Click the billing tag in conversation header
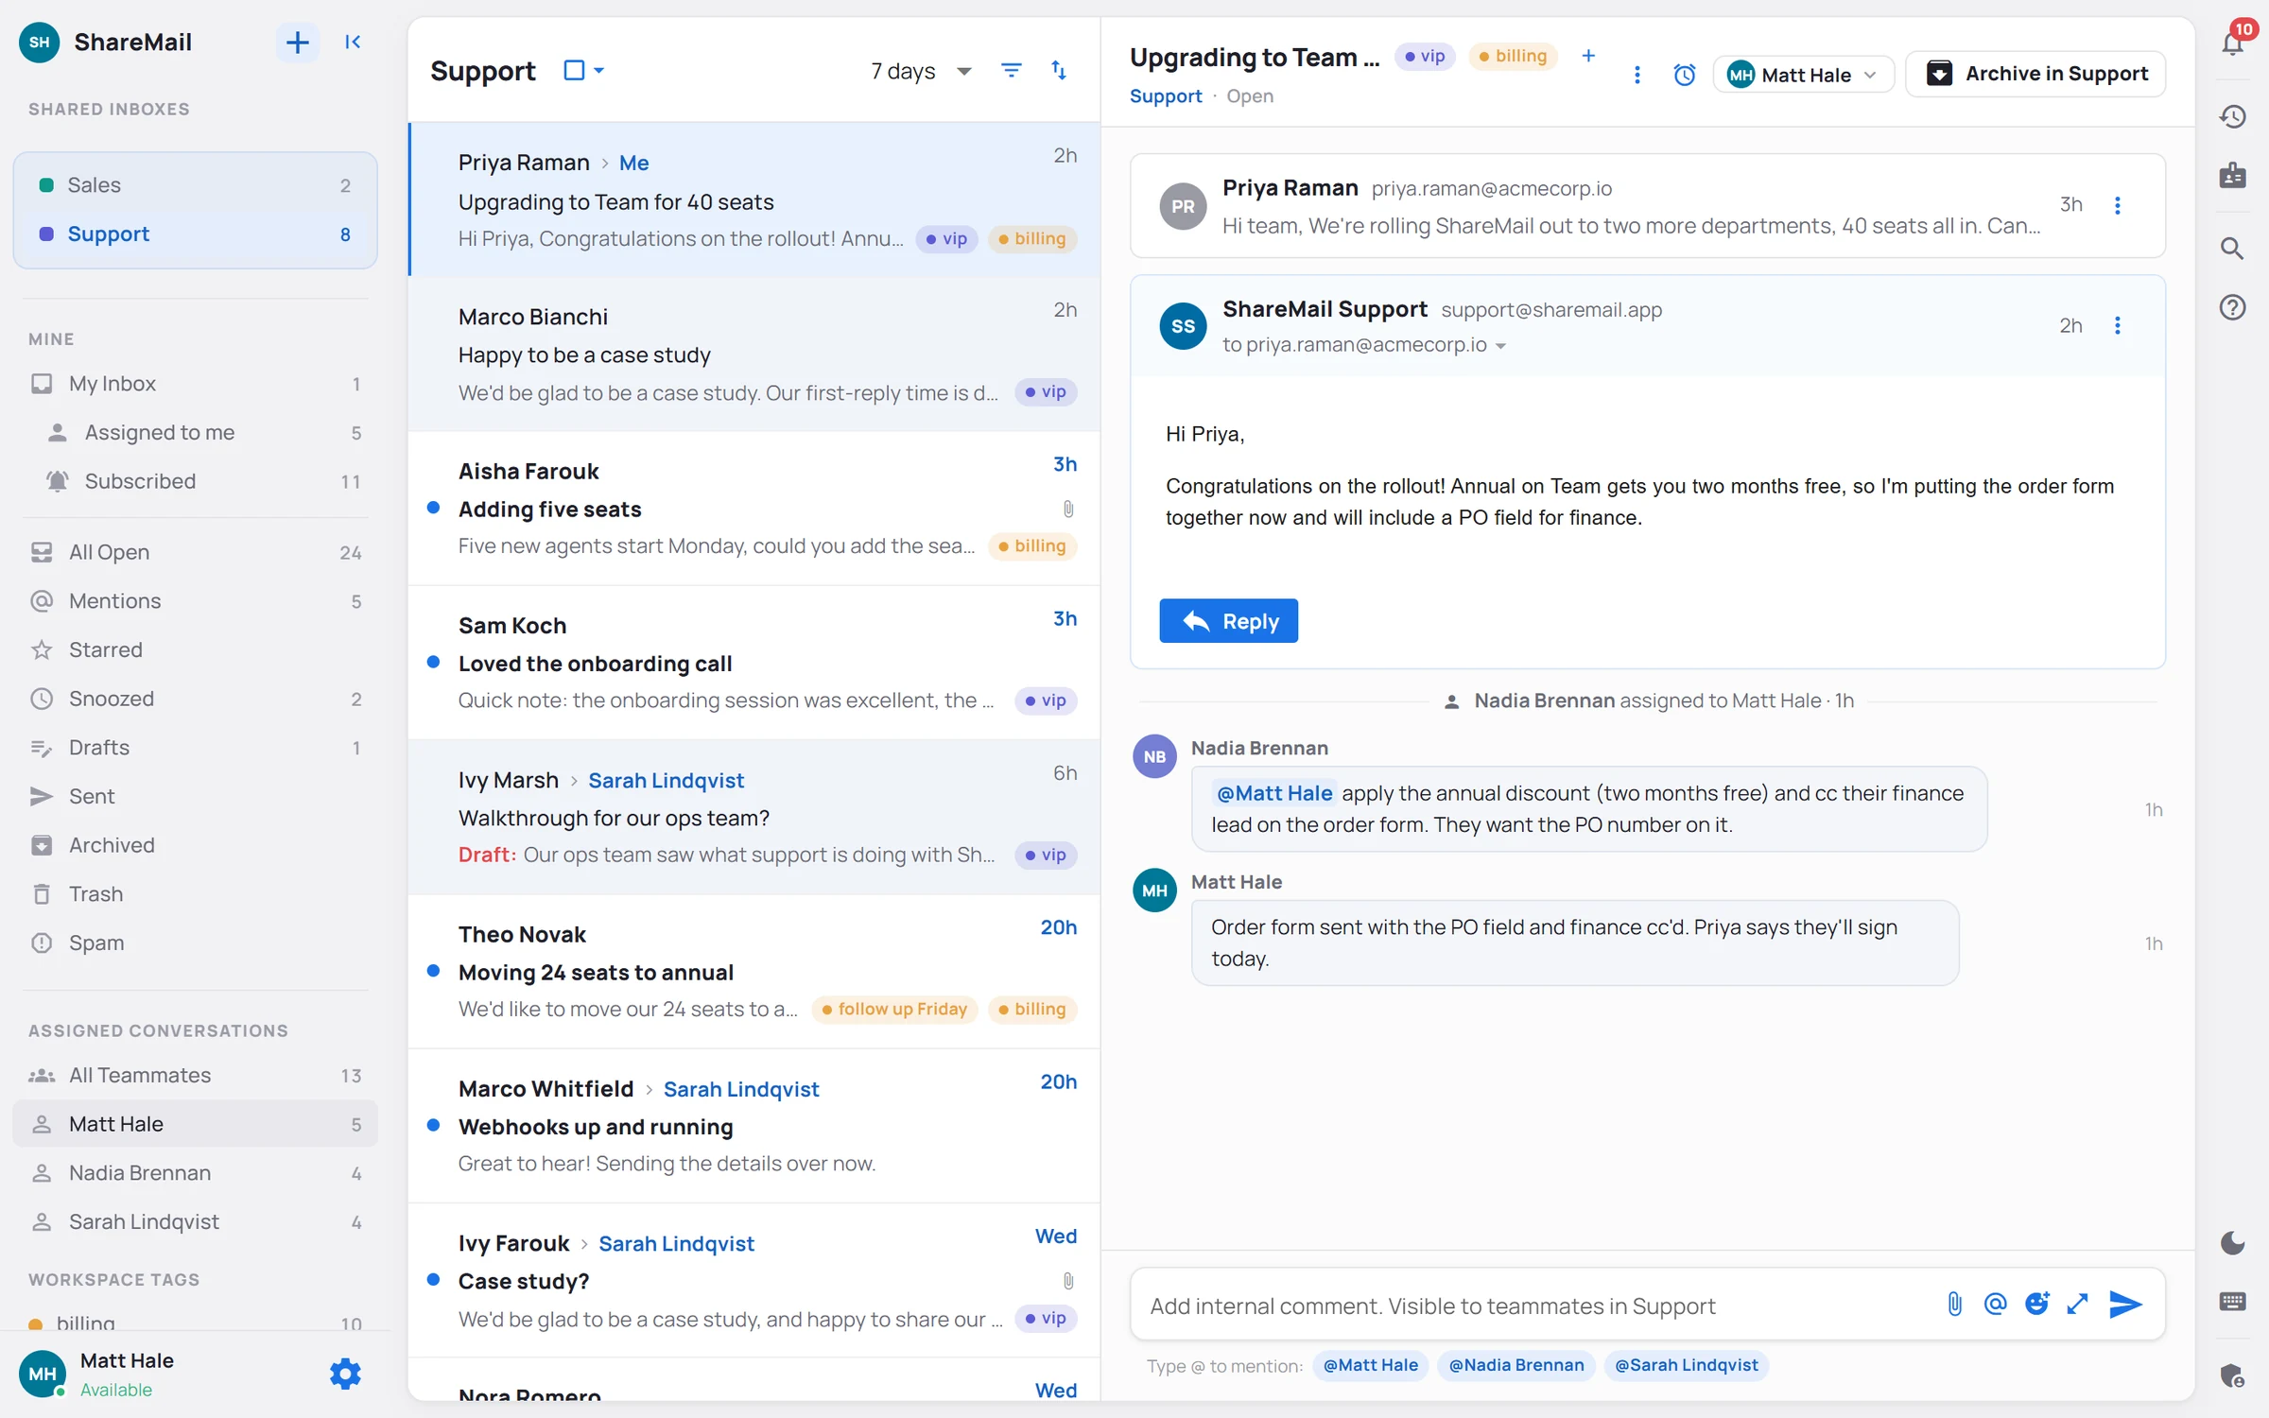Image resolution: width=2269 pixels, height=1418 pixels. [x=1513, y=57]
